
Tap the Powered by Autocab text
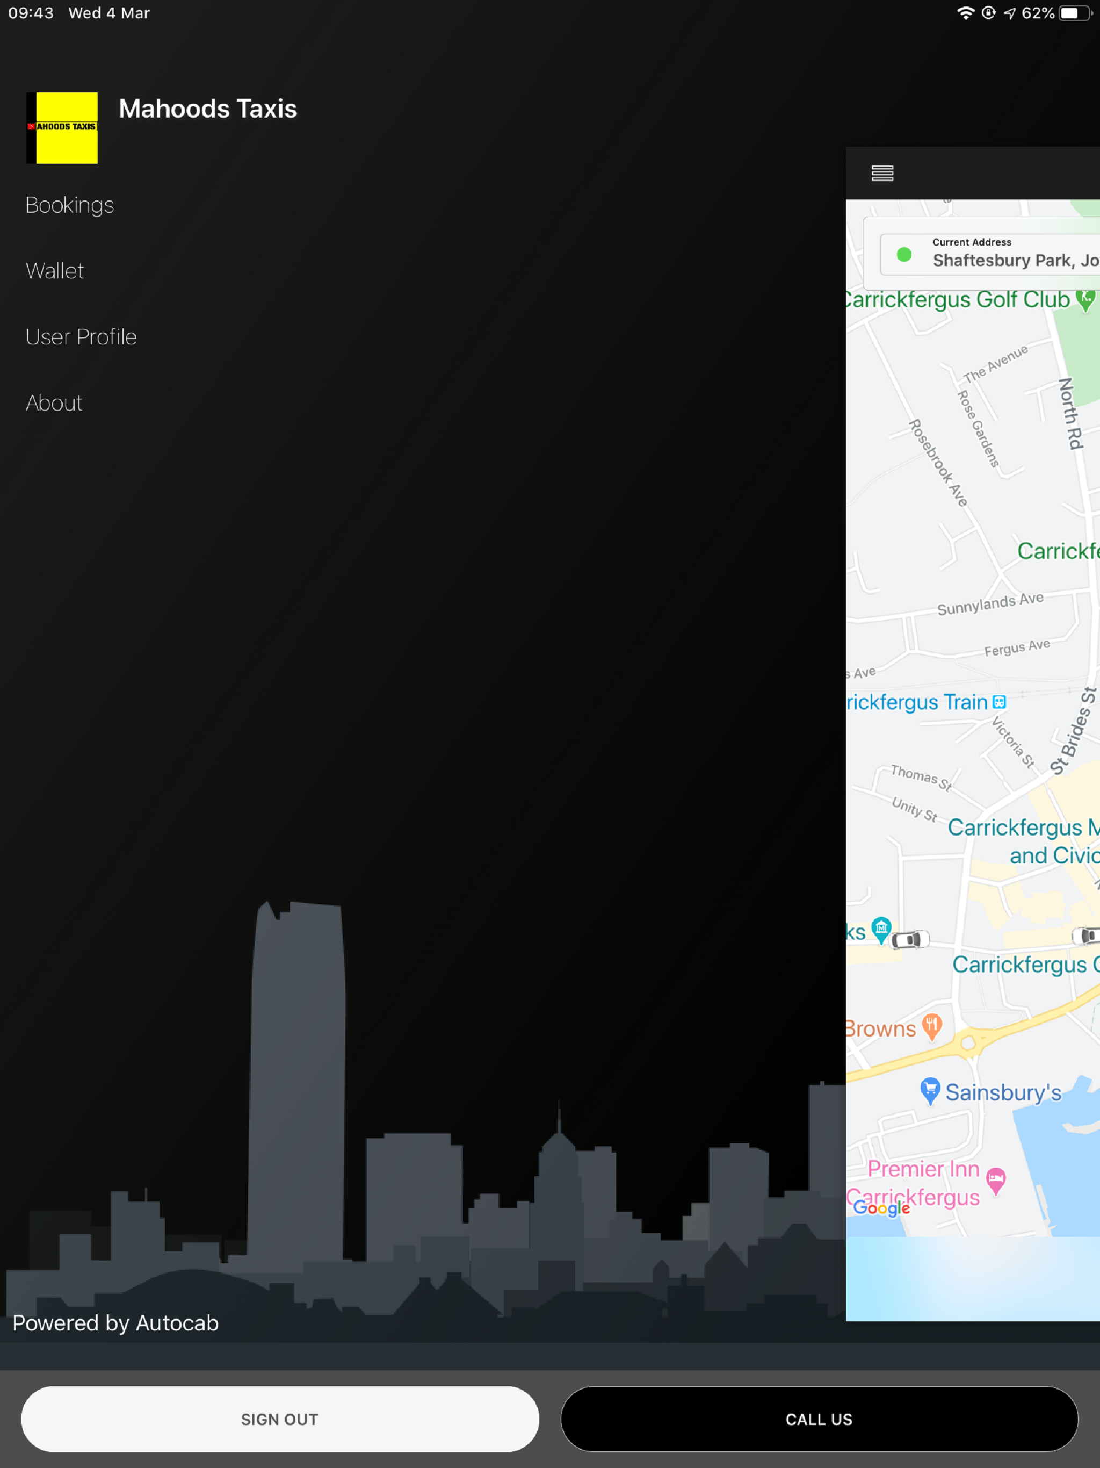[x=115, y=1323]
